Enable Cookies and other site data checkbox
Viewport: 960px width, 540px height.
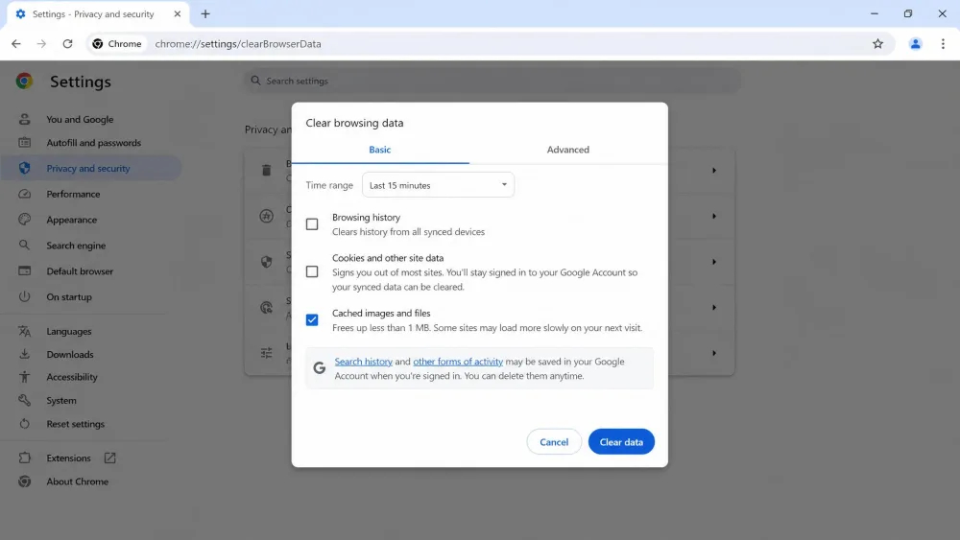[312, 271]
